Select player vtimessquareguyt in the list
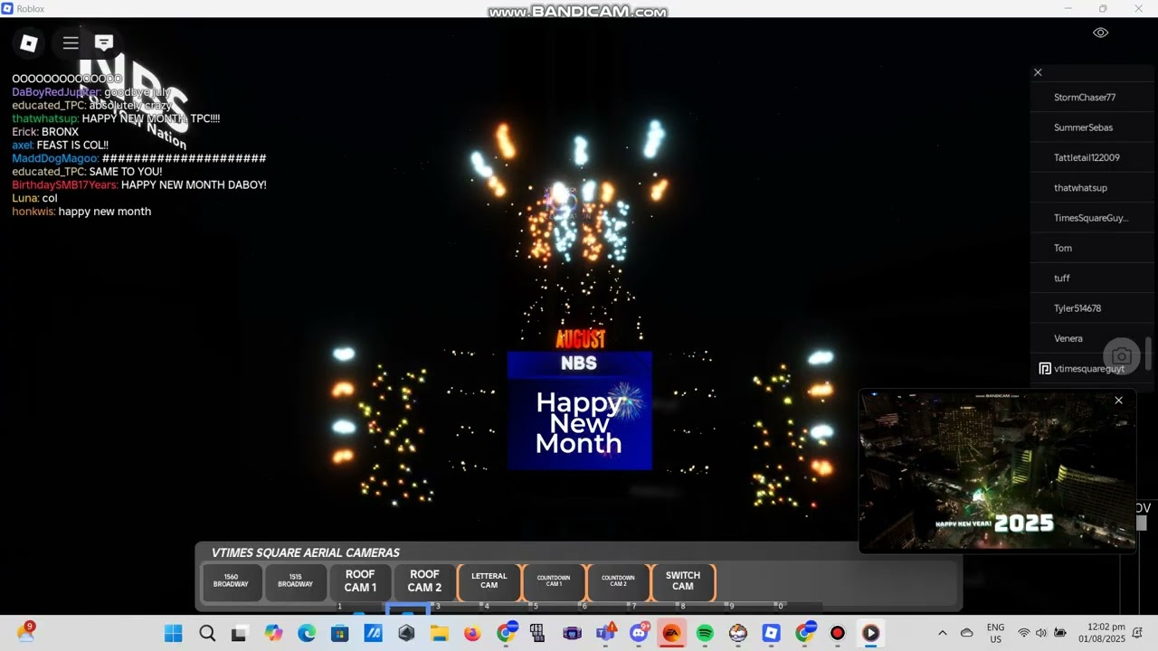1158x651 pixels. click(x=1089, y=368)
